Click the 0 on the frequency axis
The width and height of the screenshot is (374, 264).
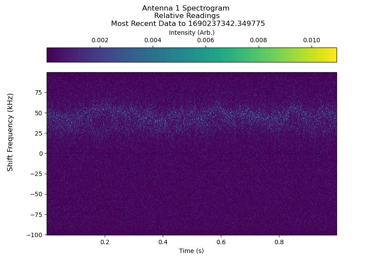coord(42,154)
